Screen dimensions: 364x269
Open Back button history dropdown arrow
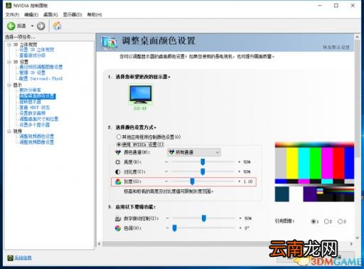click(32, 26)
